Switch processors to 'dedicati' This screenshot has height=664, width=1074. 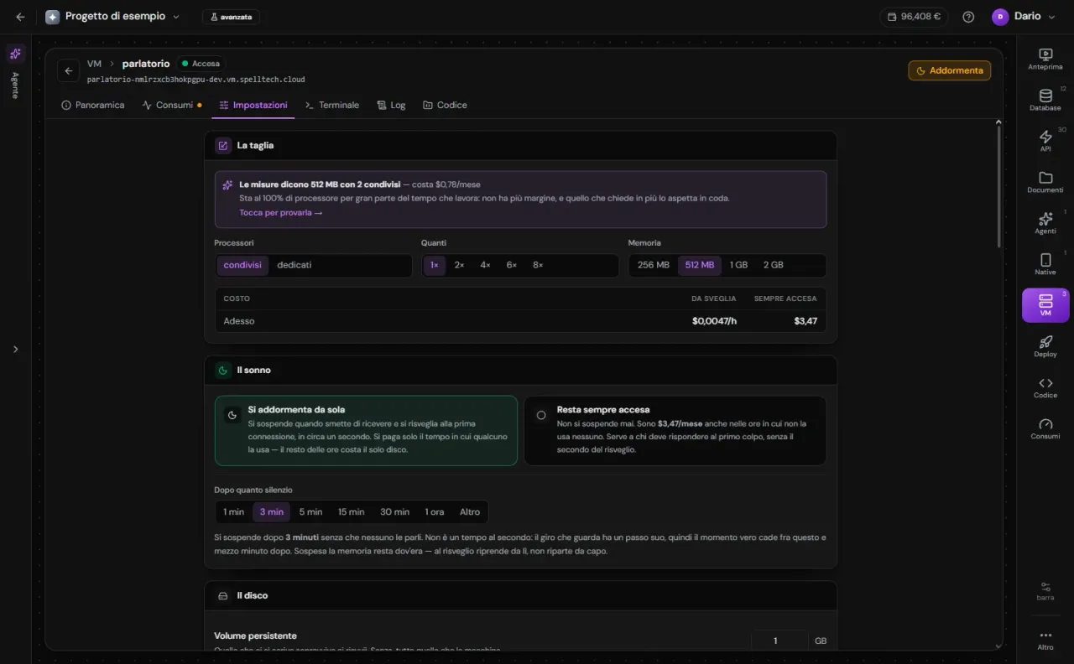[295, 265]
